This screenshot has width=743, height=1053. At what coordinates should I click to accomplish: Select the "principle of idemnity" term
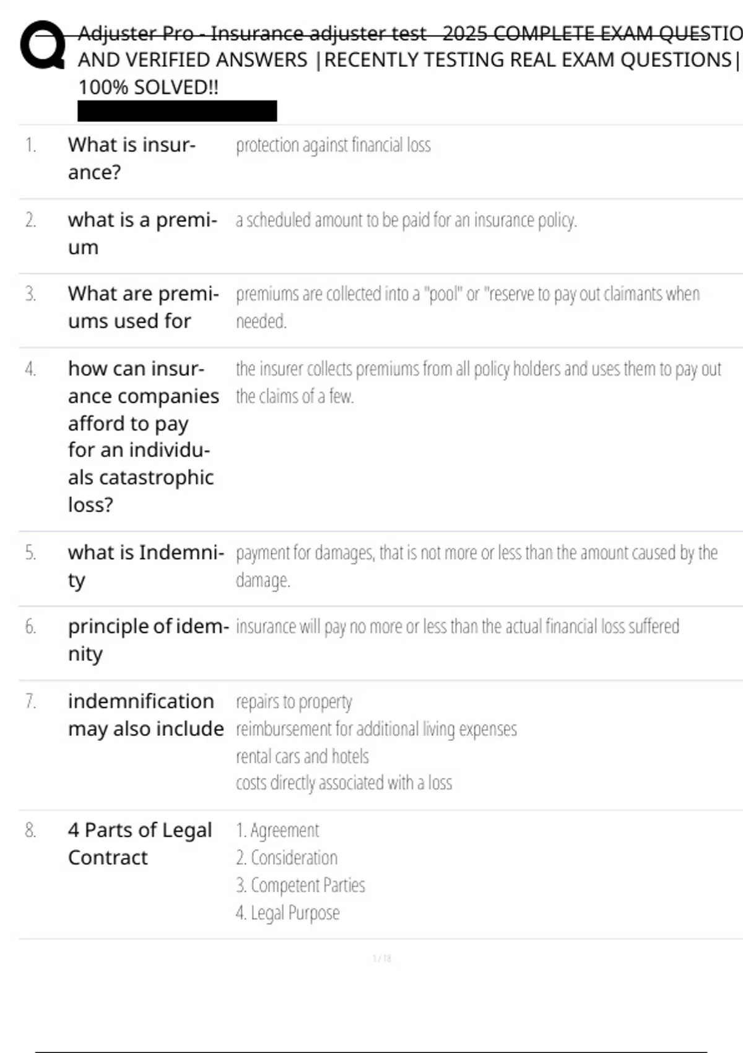click(x=148, y=640)
